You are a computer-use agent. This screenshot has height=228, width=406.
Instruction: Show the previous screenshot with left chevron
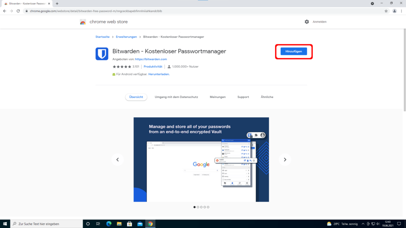[x=117, y=160]
